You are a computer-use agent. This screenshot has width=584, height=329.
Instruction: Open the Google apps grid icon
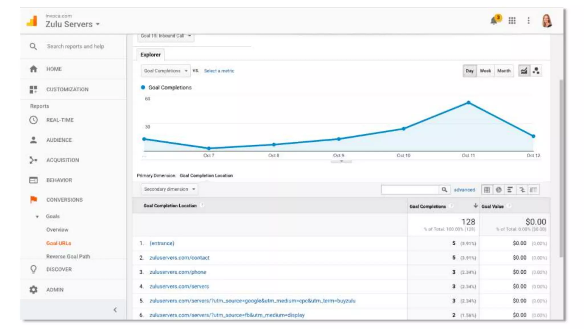coord(512,21)
